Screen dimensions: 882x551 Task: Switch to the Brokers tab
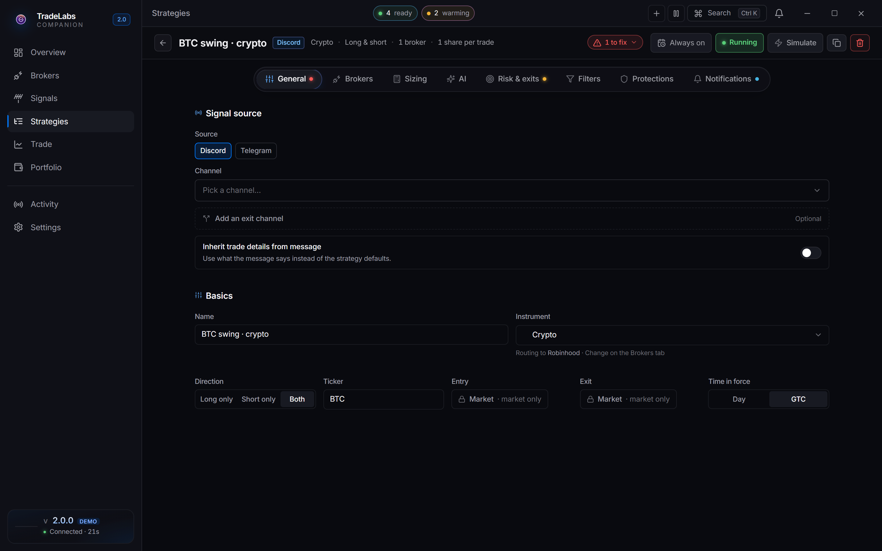click(x=353, y=79)
